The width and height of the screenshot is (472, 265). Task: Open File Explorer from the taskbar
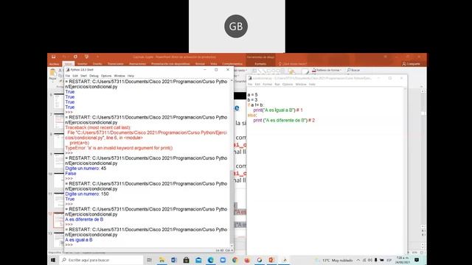click(x=162, y=260)
